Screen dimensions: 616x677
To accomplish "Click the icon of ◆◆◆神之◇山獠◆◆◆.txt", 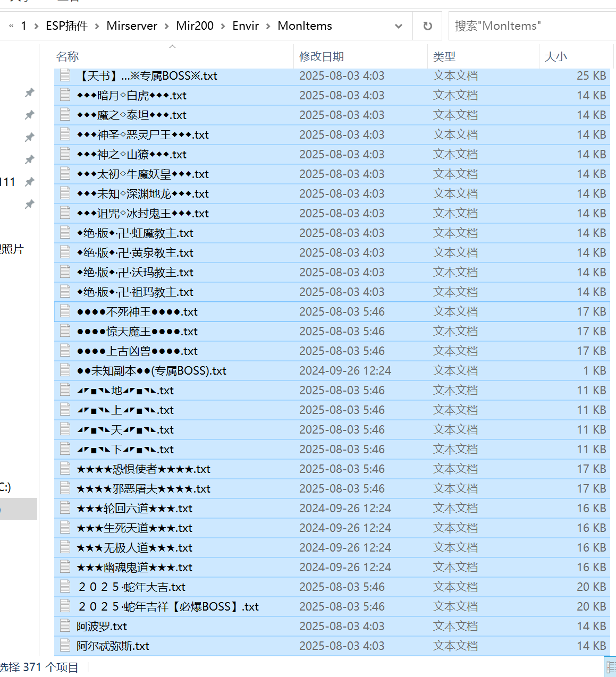I will pyautogui.click(x=65, y=154).
